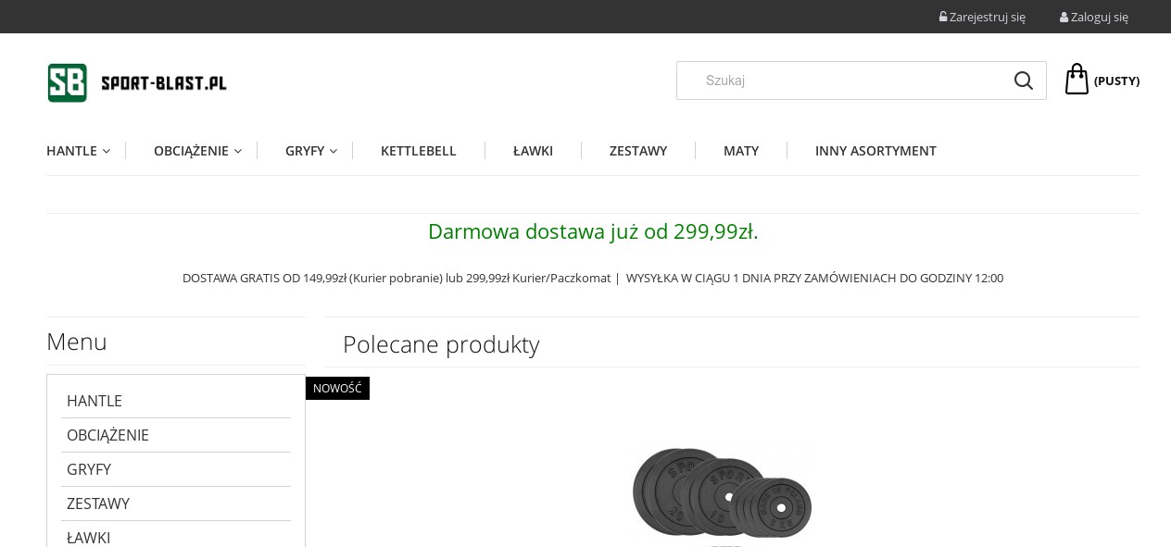Viewport: 1171px width, 547px height.
Task: Open Inny Asortyment category
Action: (875, 151)
